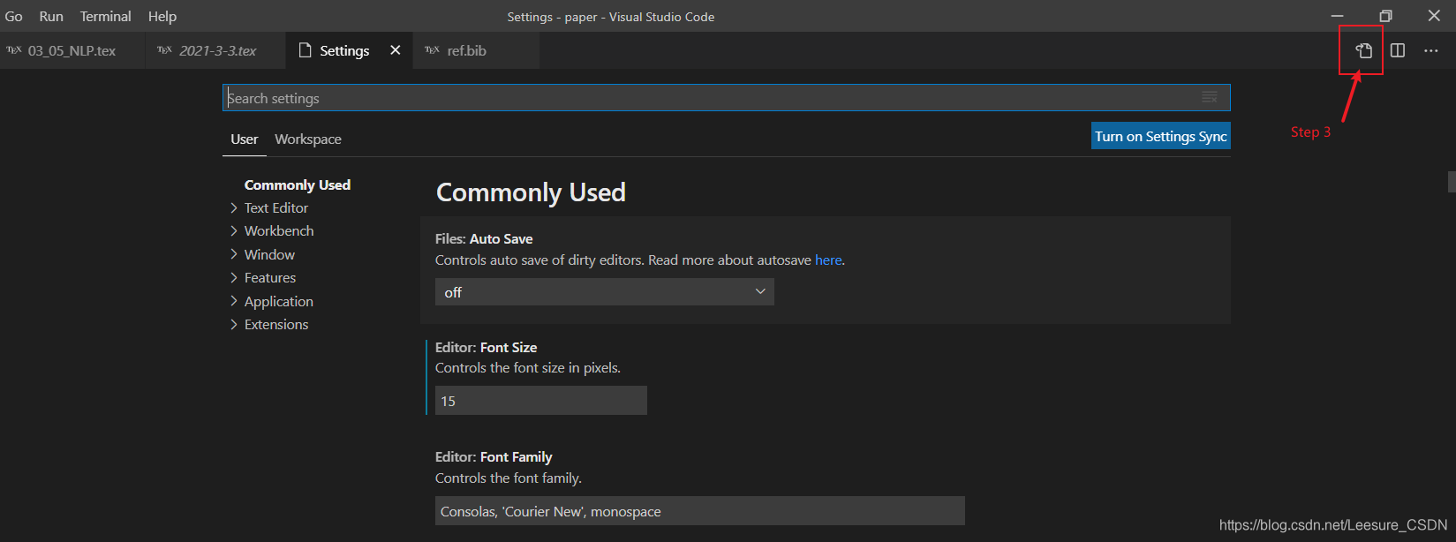
Task: Click Turn on Settings Sync
Action: click(1161, 136)
